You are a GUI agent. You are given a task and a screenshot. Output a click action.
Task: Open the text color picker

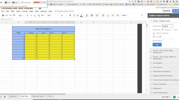81,16
